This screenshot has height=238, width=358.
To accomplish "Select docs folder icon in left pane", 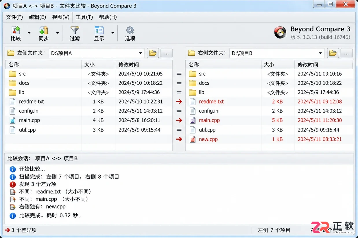I will pos(12,83).
